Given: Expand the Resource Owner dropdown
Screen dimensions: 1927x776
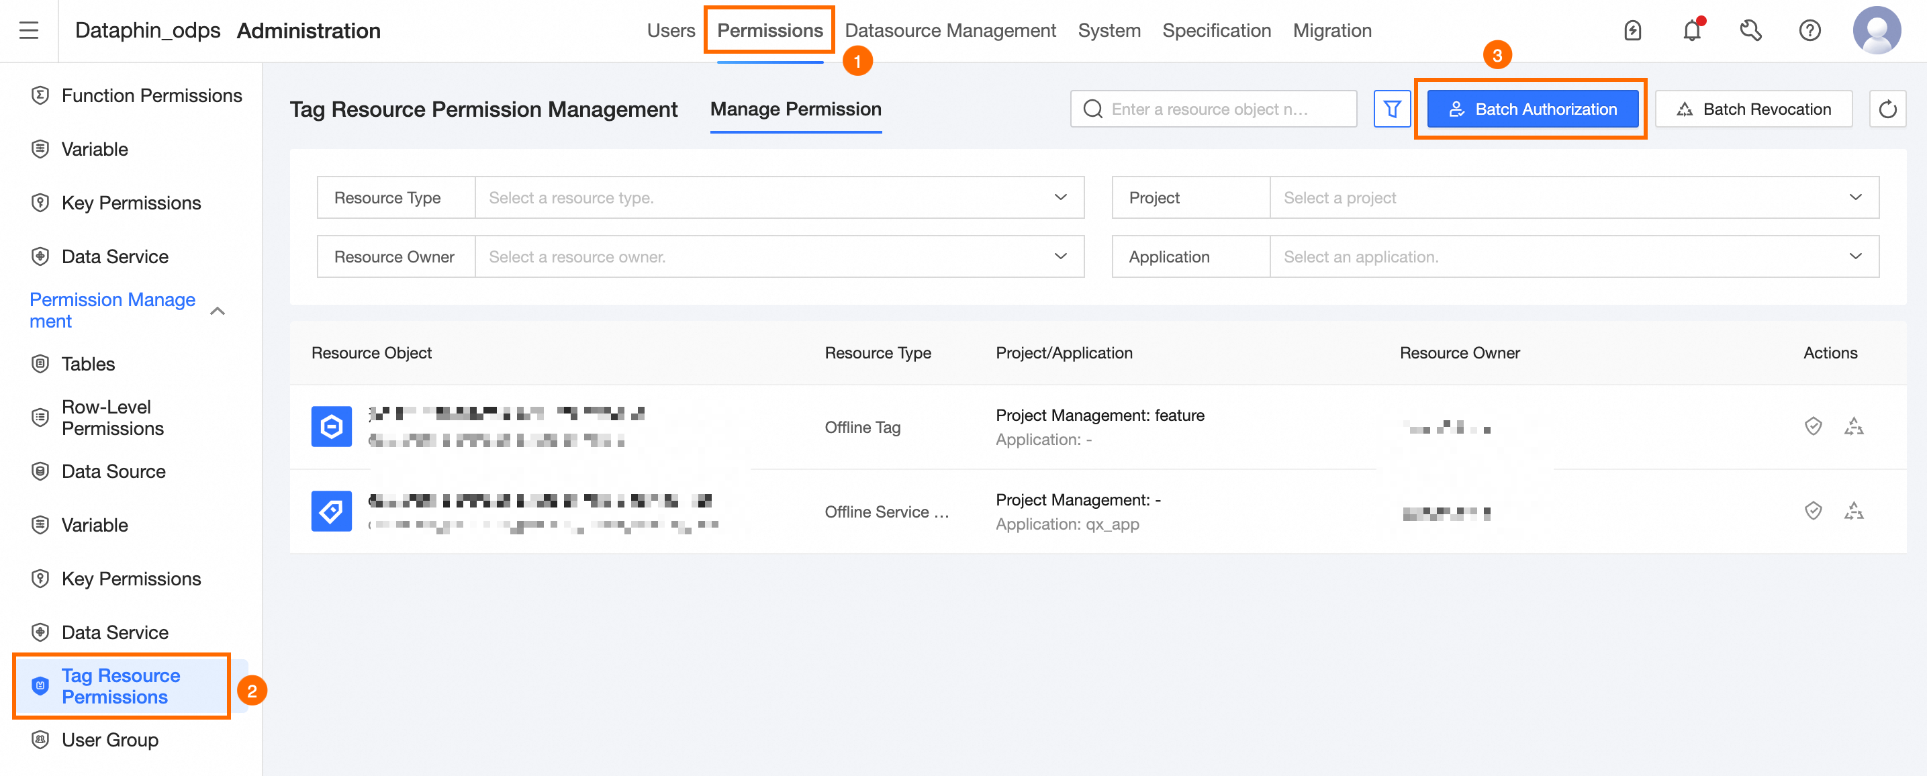Looking at the screenshot, I should (x=779, y=256).
